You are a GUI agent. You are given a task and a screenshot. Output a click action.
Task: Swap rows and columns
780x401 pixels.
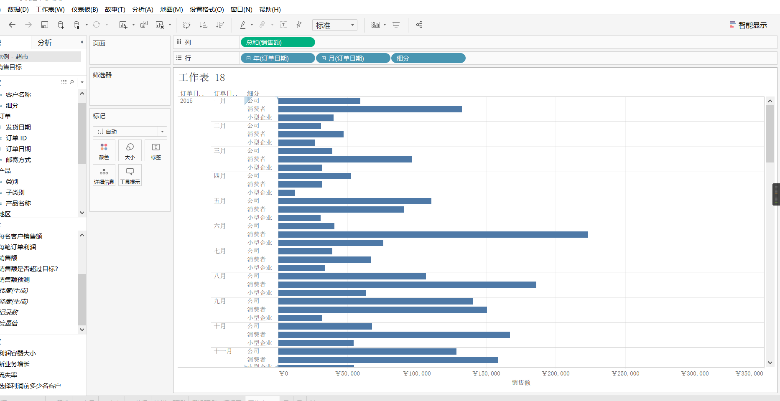[x=187, y=25]
